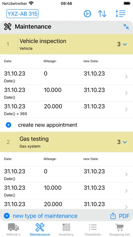The height and width of the screenshot is (237, 133).
Task: Open Gas testing entry with 0 mileage
Action: coord(66,174)
